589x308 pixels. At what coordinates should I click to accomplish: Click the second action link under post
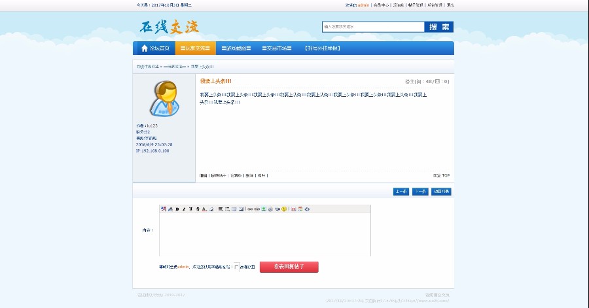tap(218, 175)
